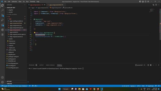Click in the terminal prompt area

pos(83,69)
